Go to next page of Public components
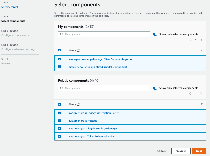 pos(201,94)
